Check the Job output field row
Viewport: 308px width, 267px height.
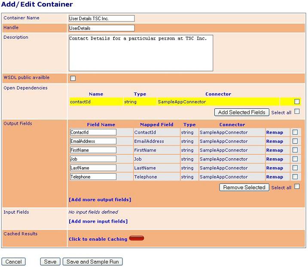(295, 159)
